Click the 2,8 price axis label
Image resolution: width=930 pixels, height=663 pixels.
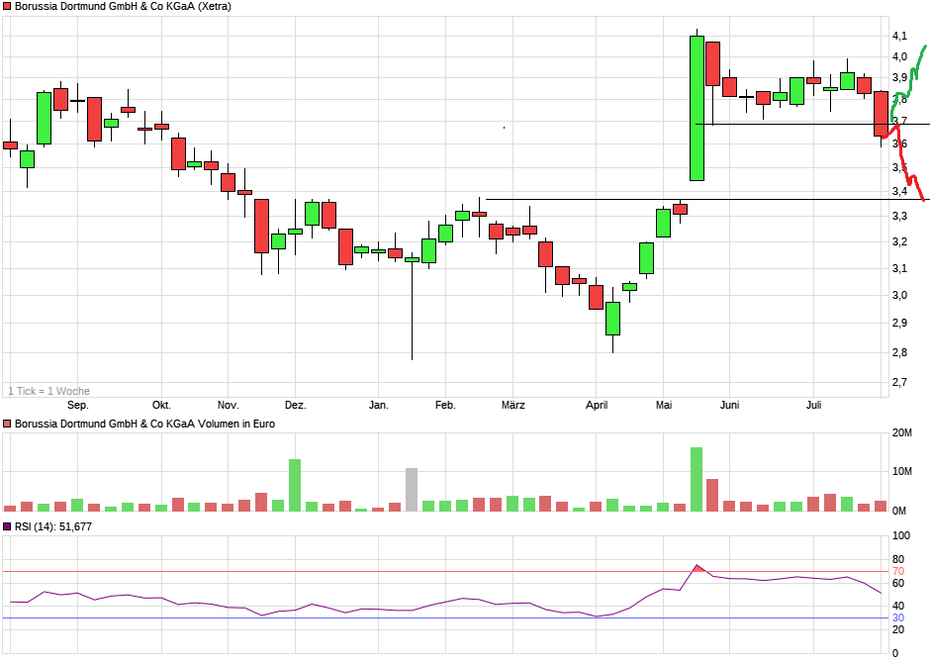pyautogui.click(x=899, y=353)
